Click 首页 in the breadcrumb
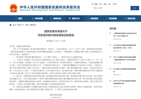The height and width of the screenshot is (99, 141). (14, 25)
